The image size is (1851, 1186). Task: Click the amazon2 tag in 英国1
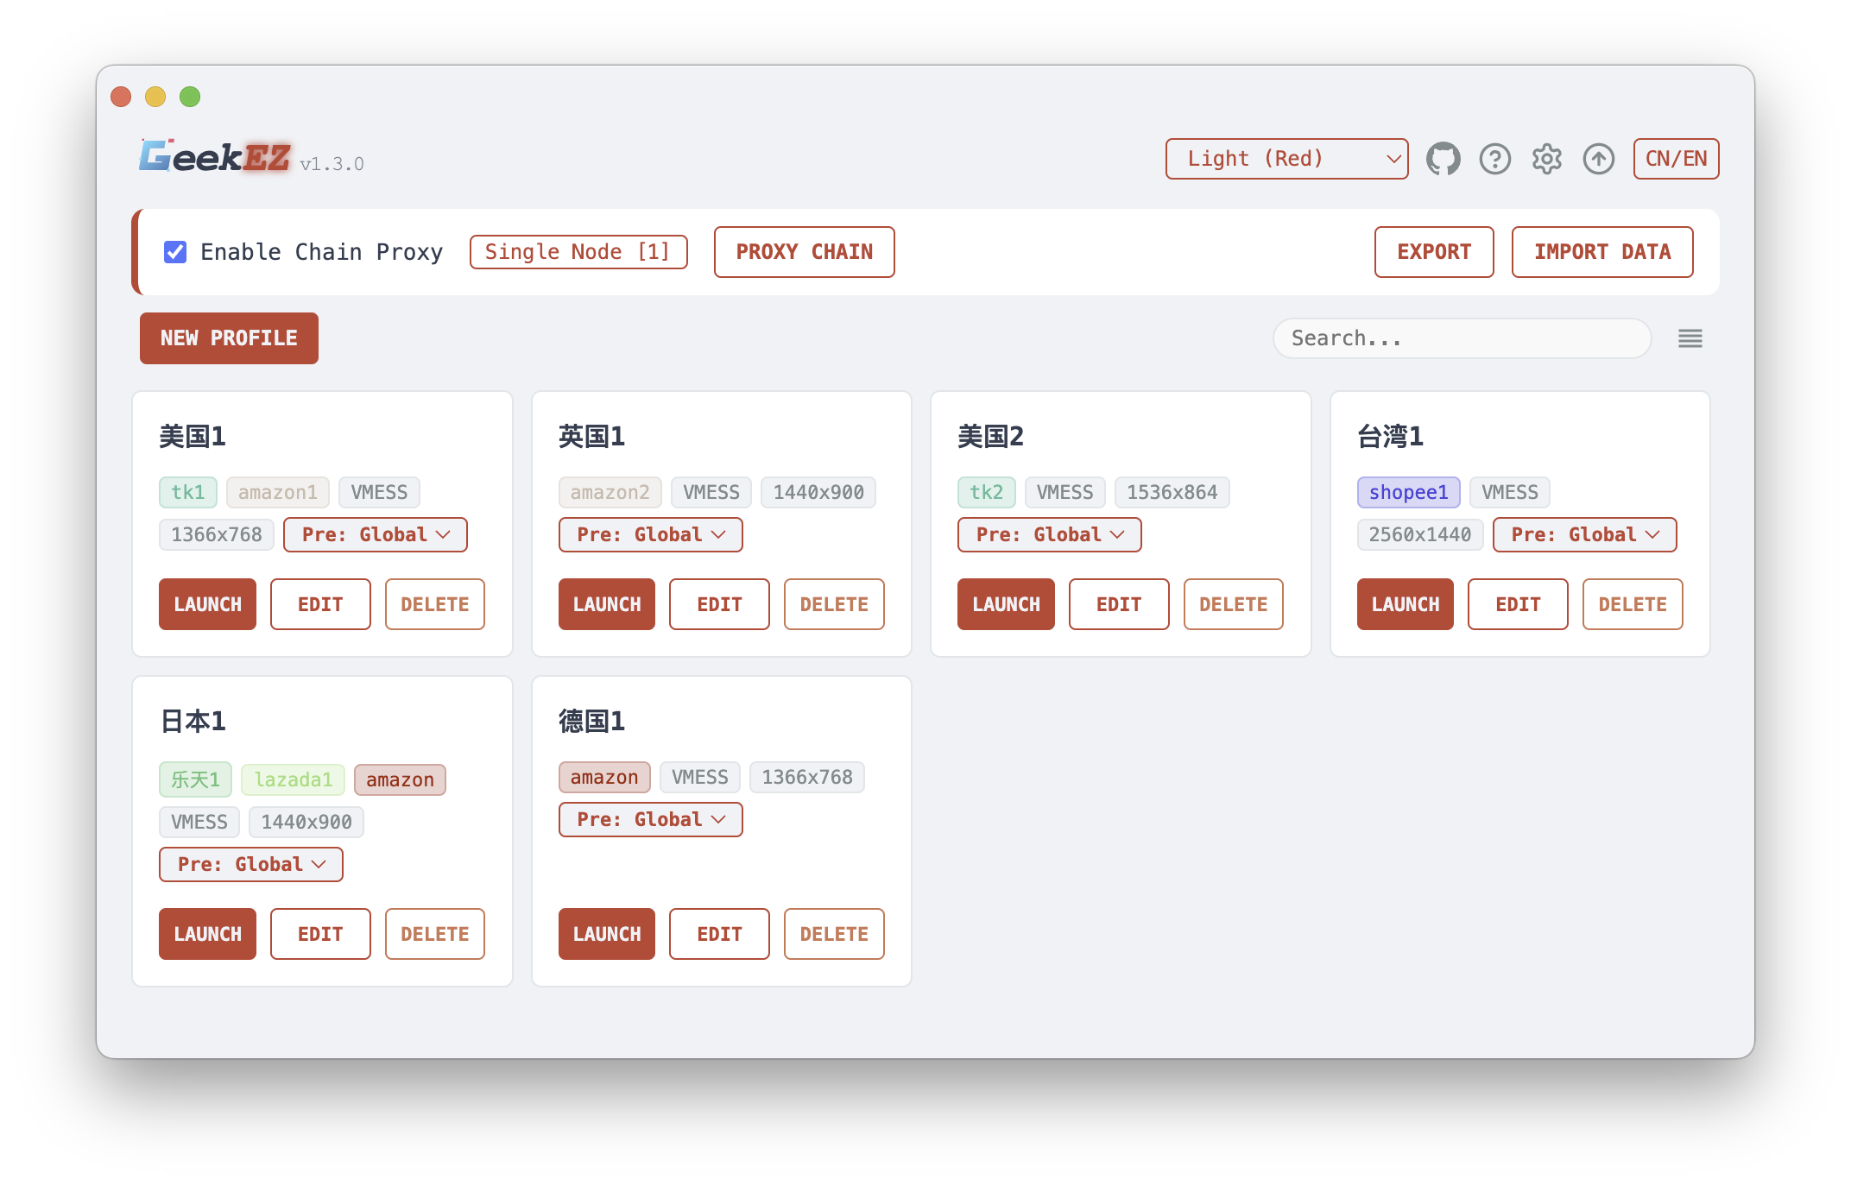pos(610,492)
